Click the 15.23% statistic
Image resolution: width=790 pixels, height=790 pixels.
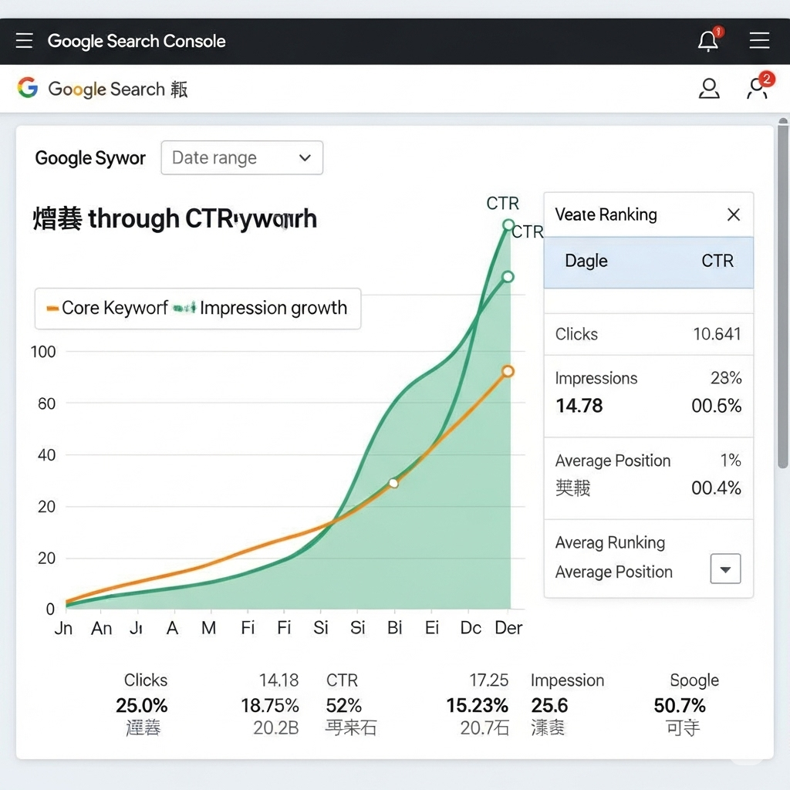(477, 705)
